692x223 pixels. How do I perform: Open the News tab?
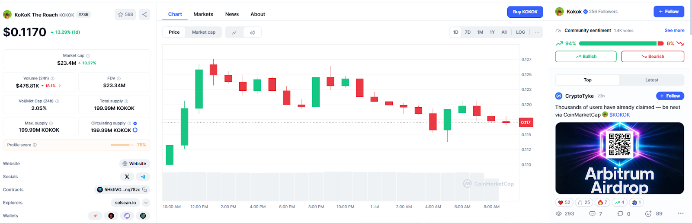tap(232, 14)
